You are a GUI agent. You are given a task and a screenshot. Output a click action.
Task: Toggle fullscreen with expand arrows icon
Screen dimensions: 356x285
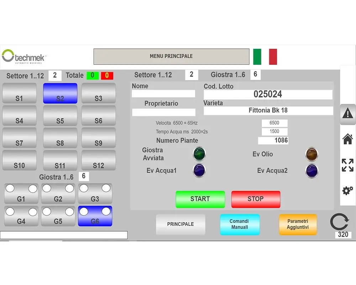347,165
